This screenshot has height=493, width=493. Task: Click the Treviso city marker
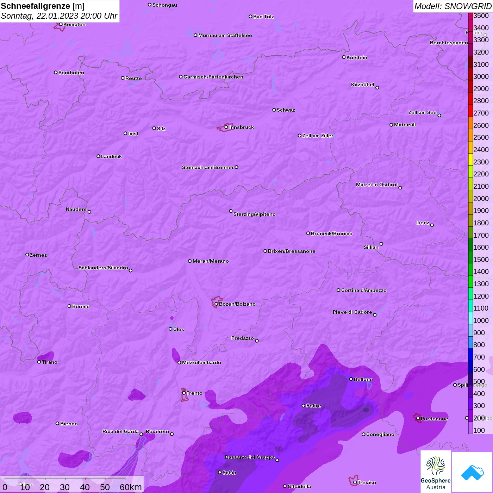(x=355, y=482)
